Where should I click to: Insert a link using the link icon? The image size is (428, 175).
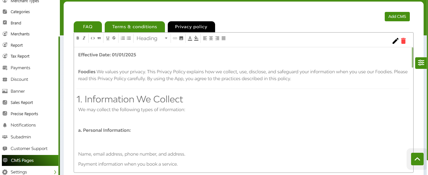[x=175, y=38]
